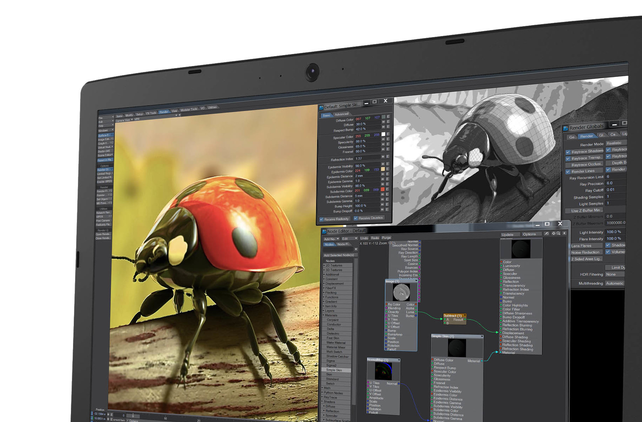Click the E button for Subdermis Gamma
The height and width of the screenshot is (422, 642).
pyautogui.click(x=387, y=200)
